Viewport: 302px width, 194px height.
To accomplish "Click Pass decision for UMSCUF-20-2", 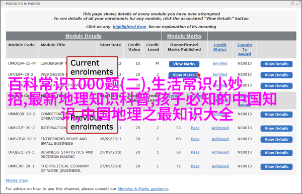I will tap(195, 128).
